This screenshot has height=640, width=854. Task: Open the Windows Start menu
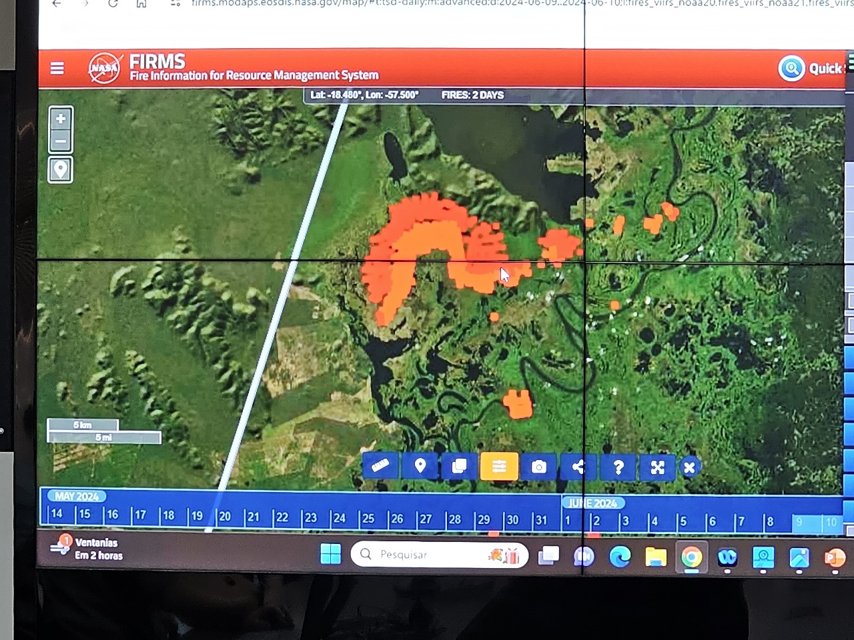tap(330, 554)
